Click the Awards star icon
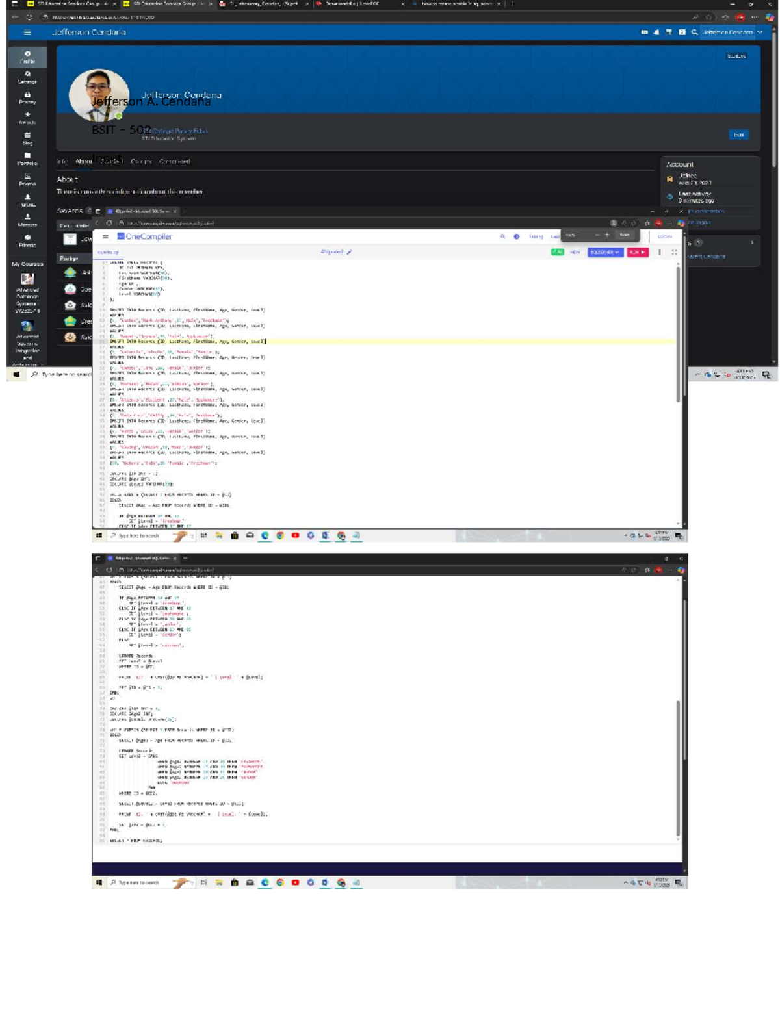Viewport: 780px width, 1009px height. (27, 113)
